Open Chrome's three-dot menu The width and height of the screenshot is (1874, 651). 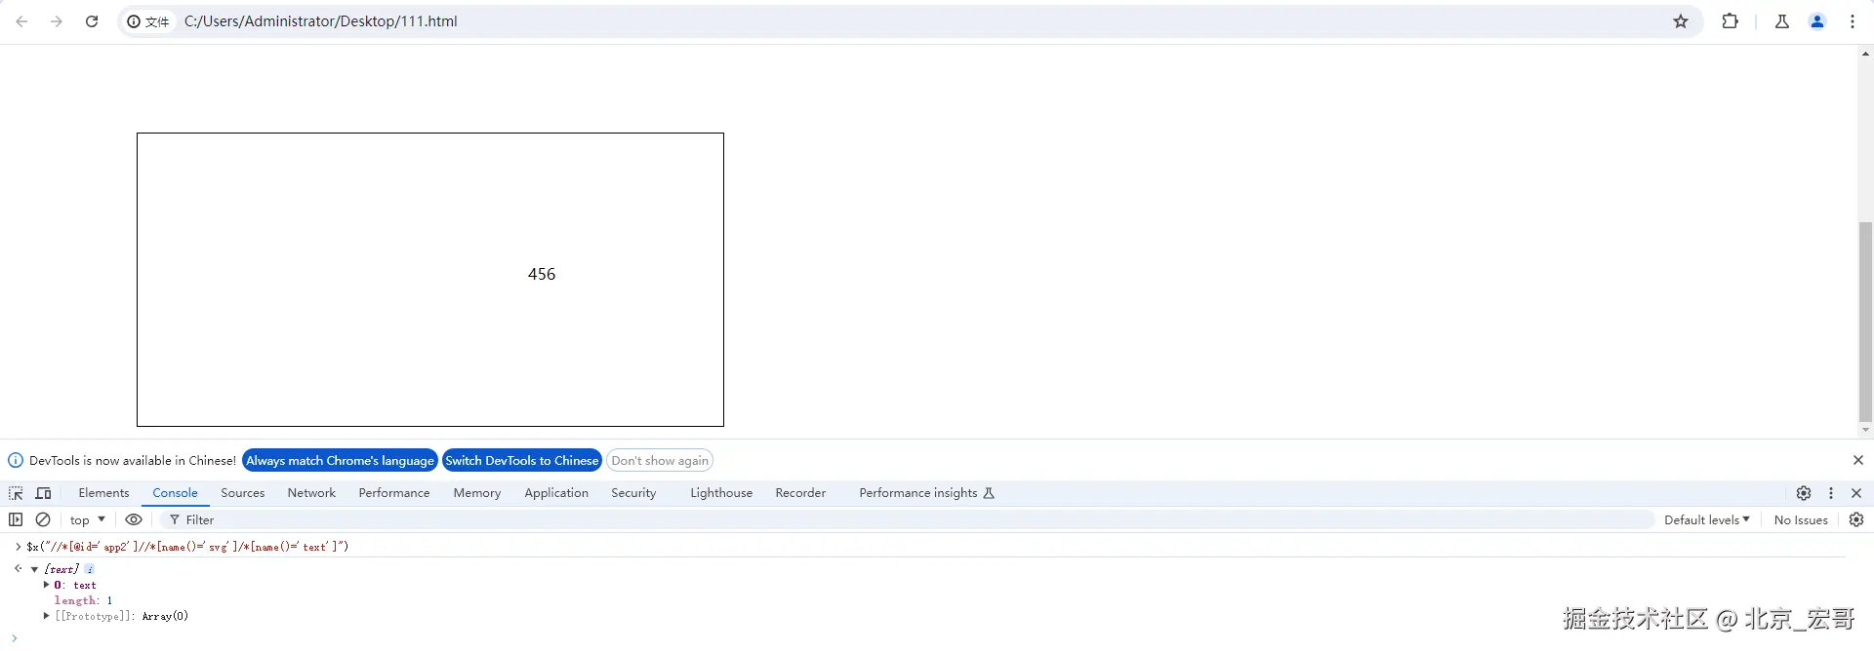pyautogui.click(x=1853, y=21)
